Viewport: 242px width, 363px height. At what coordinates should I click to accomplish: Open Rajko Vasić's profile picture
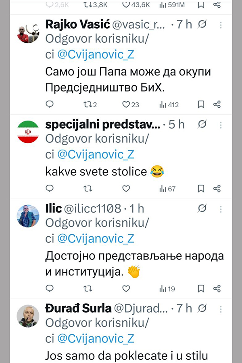click(28, 35)
